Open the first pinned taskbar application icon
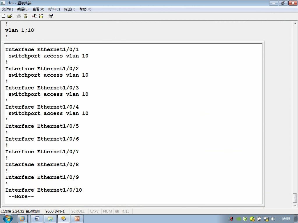298x223 pixels. click(22, 219)
